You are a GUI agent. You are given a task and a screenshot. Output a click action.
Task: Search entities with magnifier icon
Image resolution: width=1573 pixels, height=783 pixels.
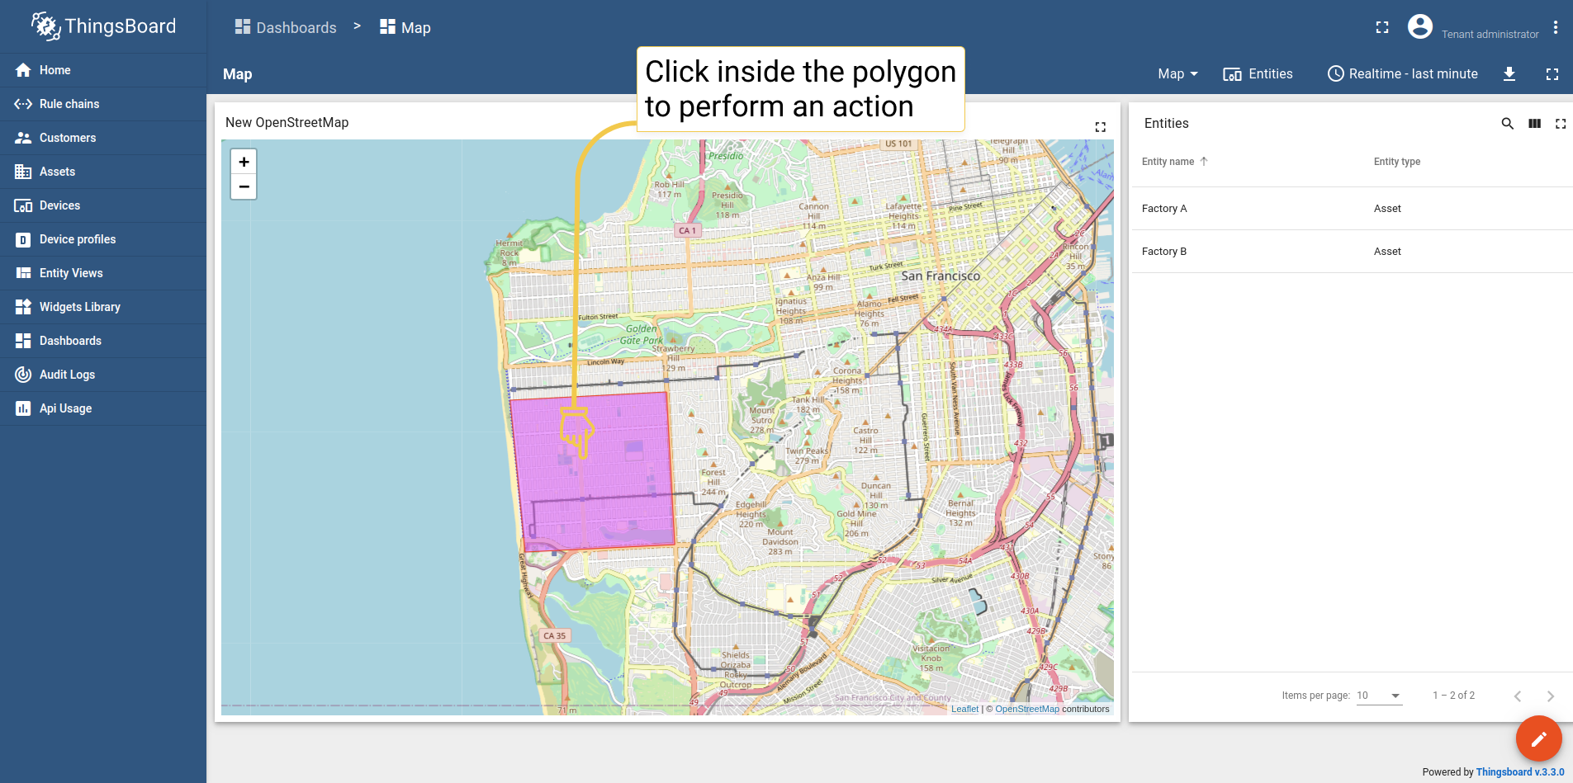point(1508,124)
